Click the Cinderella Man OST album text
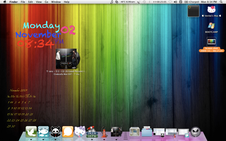 [x=66, y=74]
